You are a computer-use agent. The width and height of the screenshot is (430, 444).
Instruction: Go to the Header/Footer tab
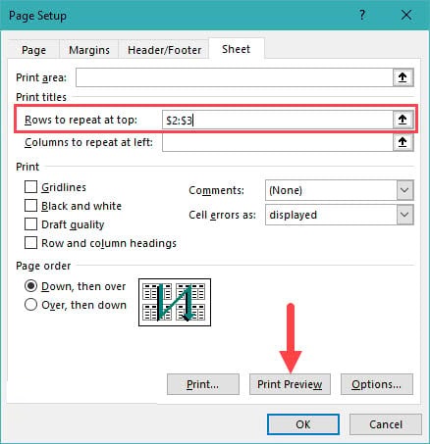tap(164, 50)
